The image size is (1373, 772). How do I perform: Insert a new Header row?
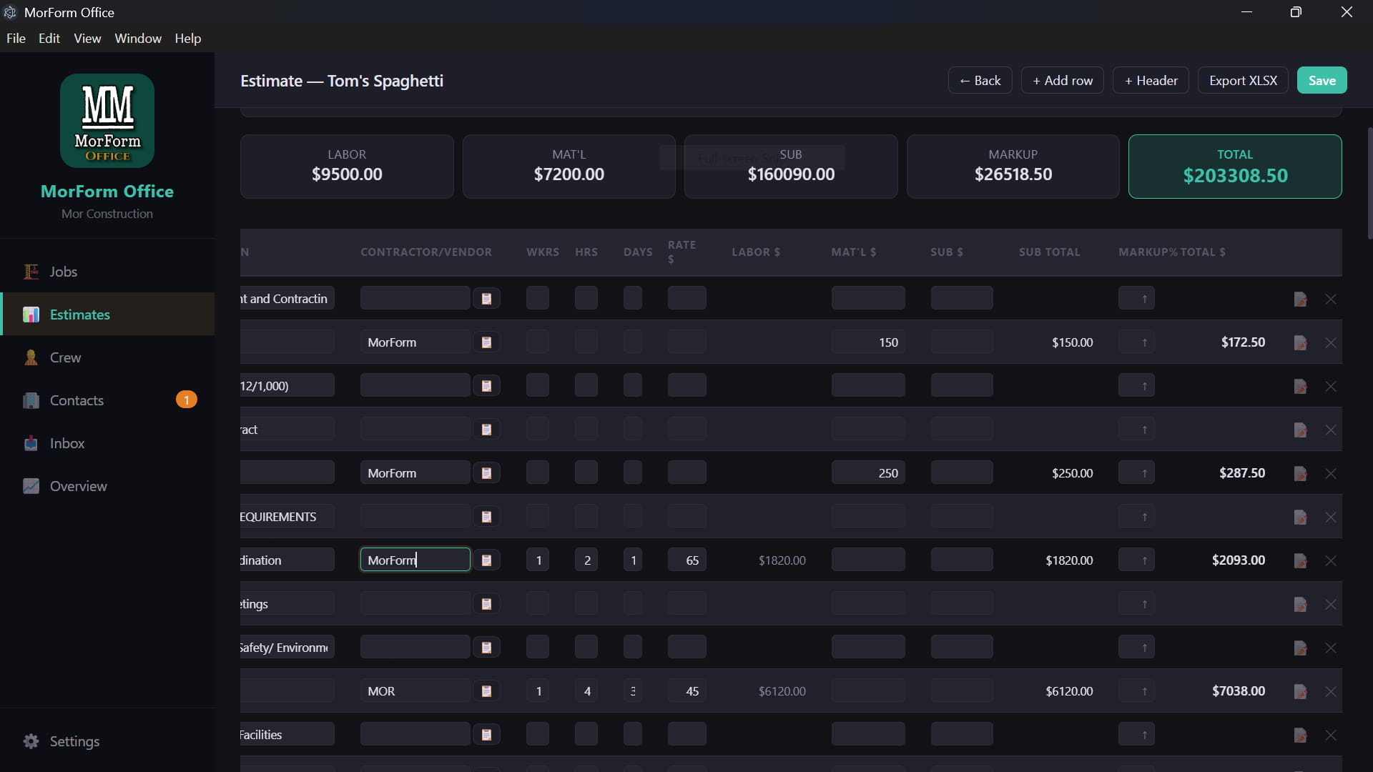(x=1151, y=81)
